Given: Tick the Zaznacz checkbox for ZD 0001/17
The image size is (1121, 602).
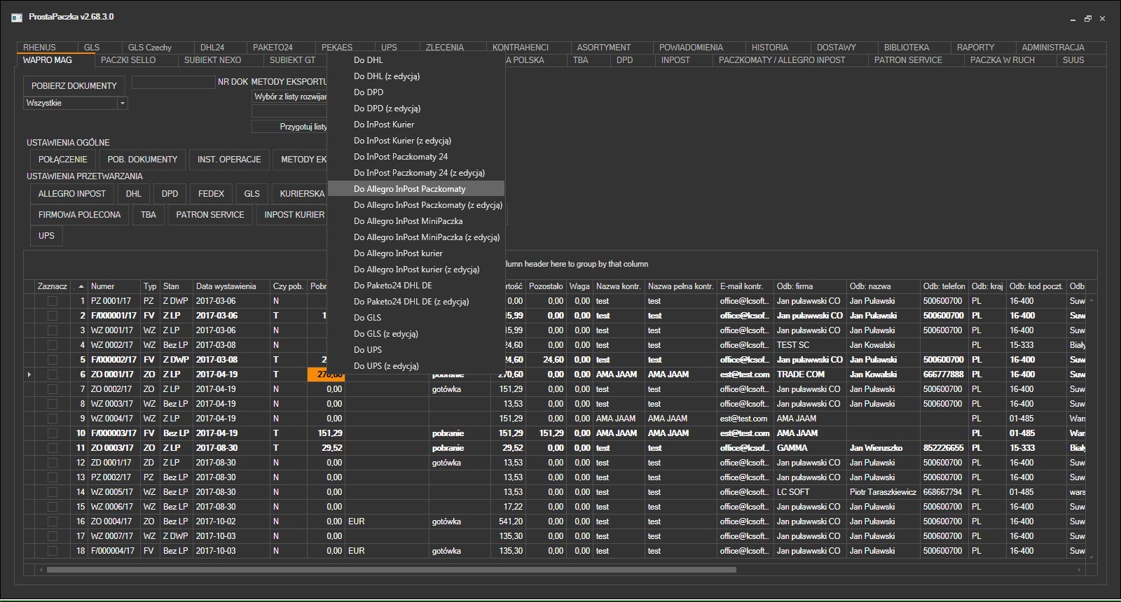Looking at the screenshot, I should (x=52, y=463).
